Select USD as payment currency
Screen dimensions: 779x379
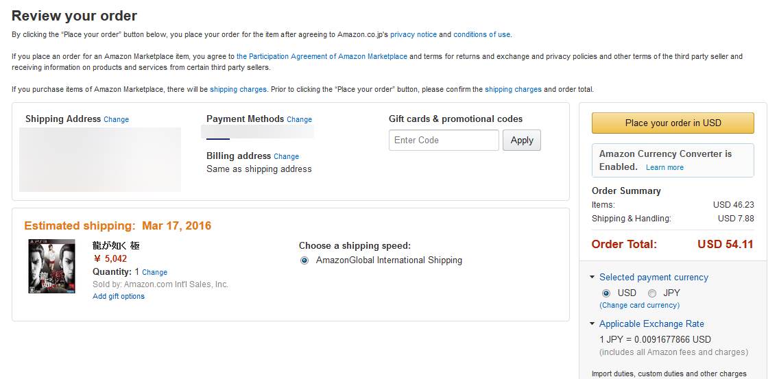[x=606, y=293]
